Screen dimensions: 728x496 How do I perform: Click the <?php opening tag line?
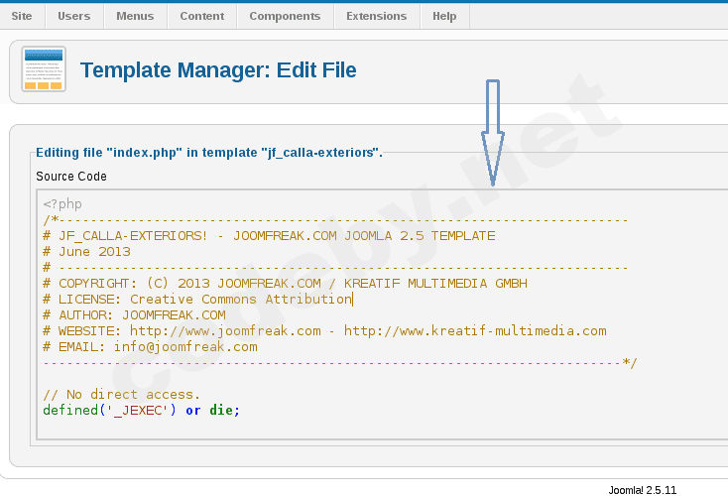point(62,204)
